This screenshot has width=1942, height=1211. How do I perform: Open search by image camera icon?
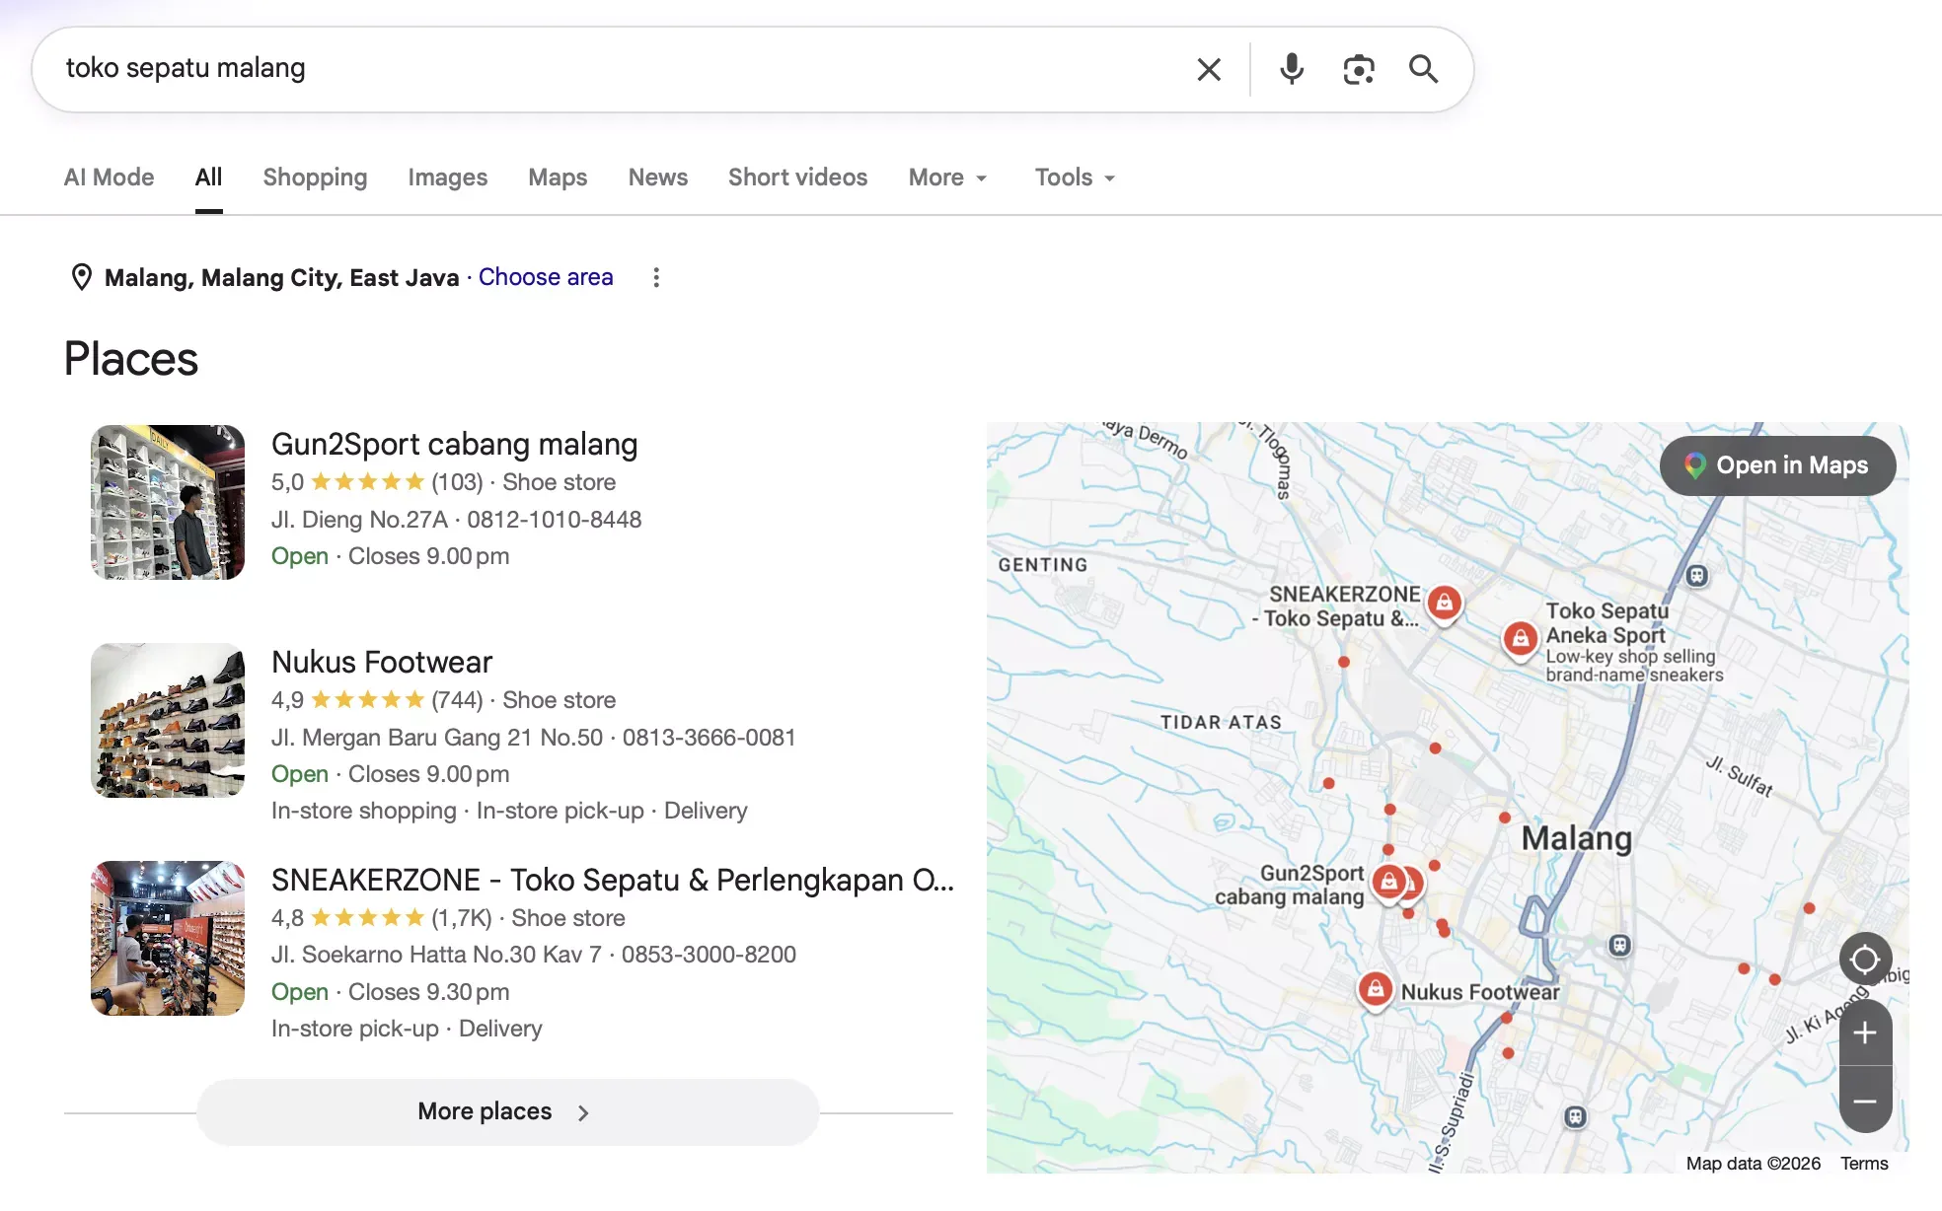[1359, 69]
